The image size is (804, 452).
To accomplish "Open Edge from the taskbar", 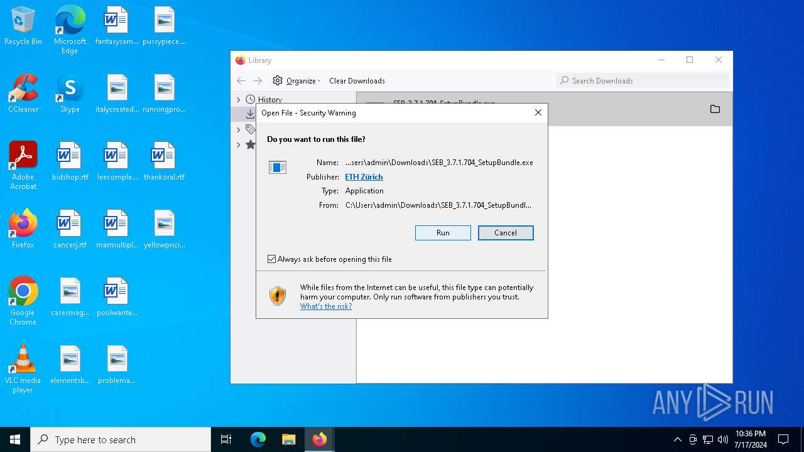I will [x=258, y=439].
